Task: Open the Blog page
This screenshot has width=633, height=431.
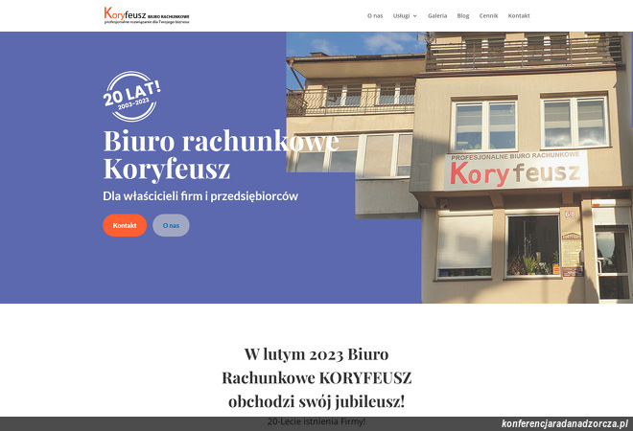Action: 463,15
